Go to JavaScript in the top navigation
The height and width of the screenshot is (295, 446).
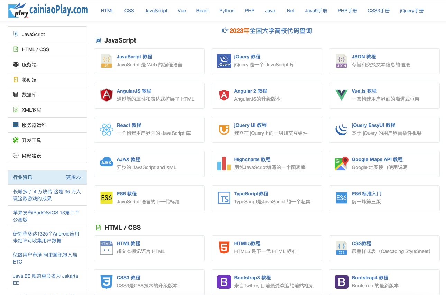pyautogui.click(x=156, y=11)
